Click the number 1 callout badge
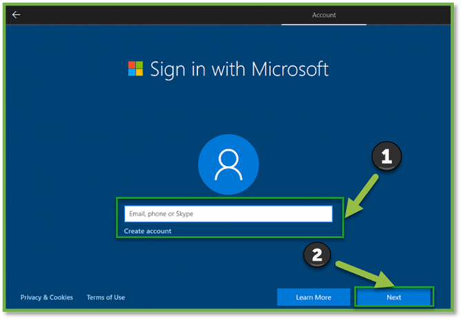This screenshot has height=320, width=462. pyautogui.click(x=386, y=158)
